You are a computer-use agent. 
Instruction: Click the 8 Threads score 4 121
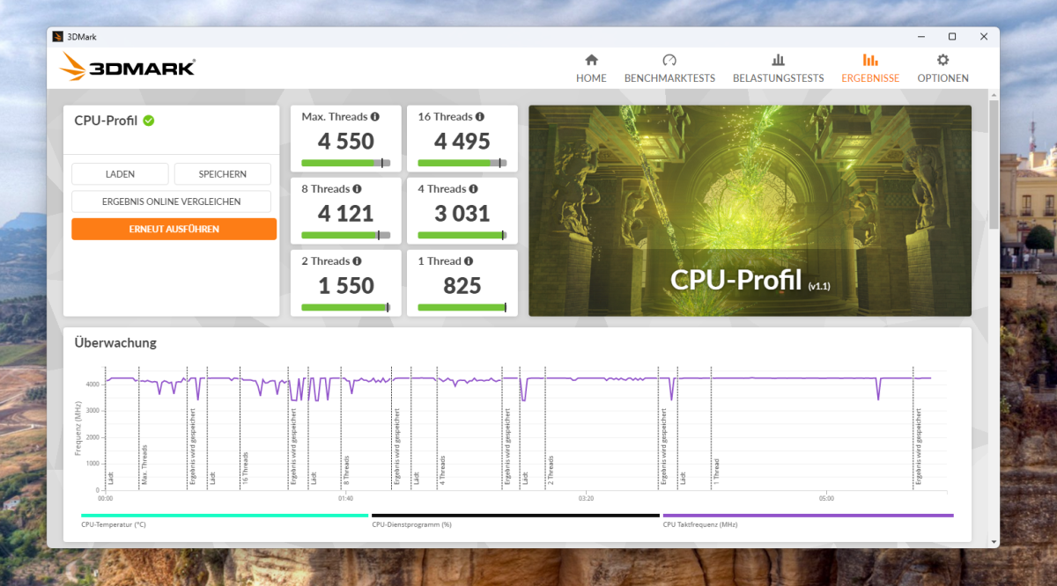[x=346, y=214]
